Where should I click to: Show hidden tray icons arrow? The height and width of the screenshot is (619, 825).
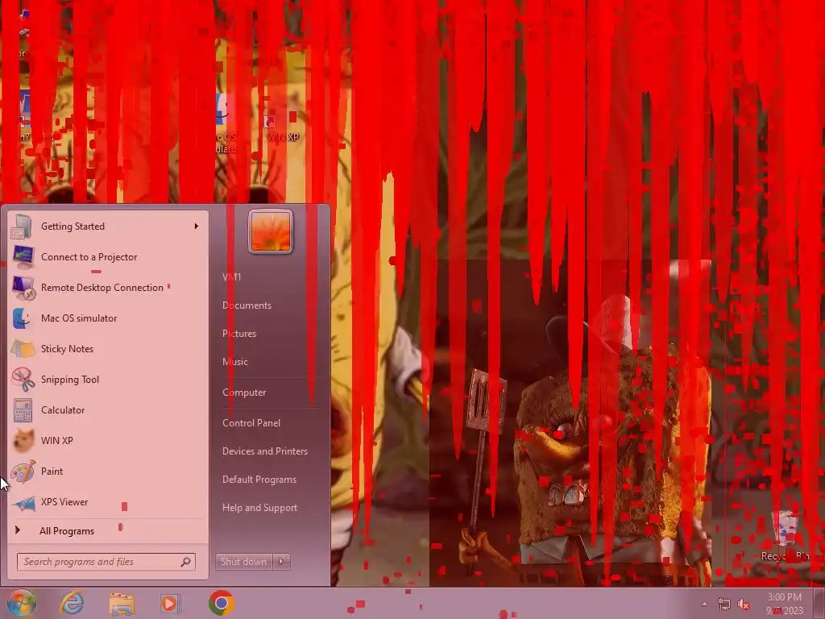(704, 604)
